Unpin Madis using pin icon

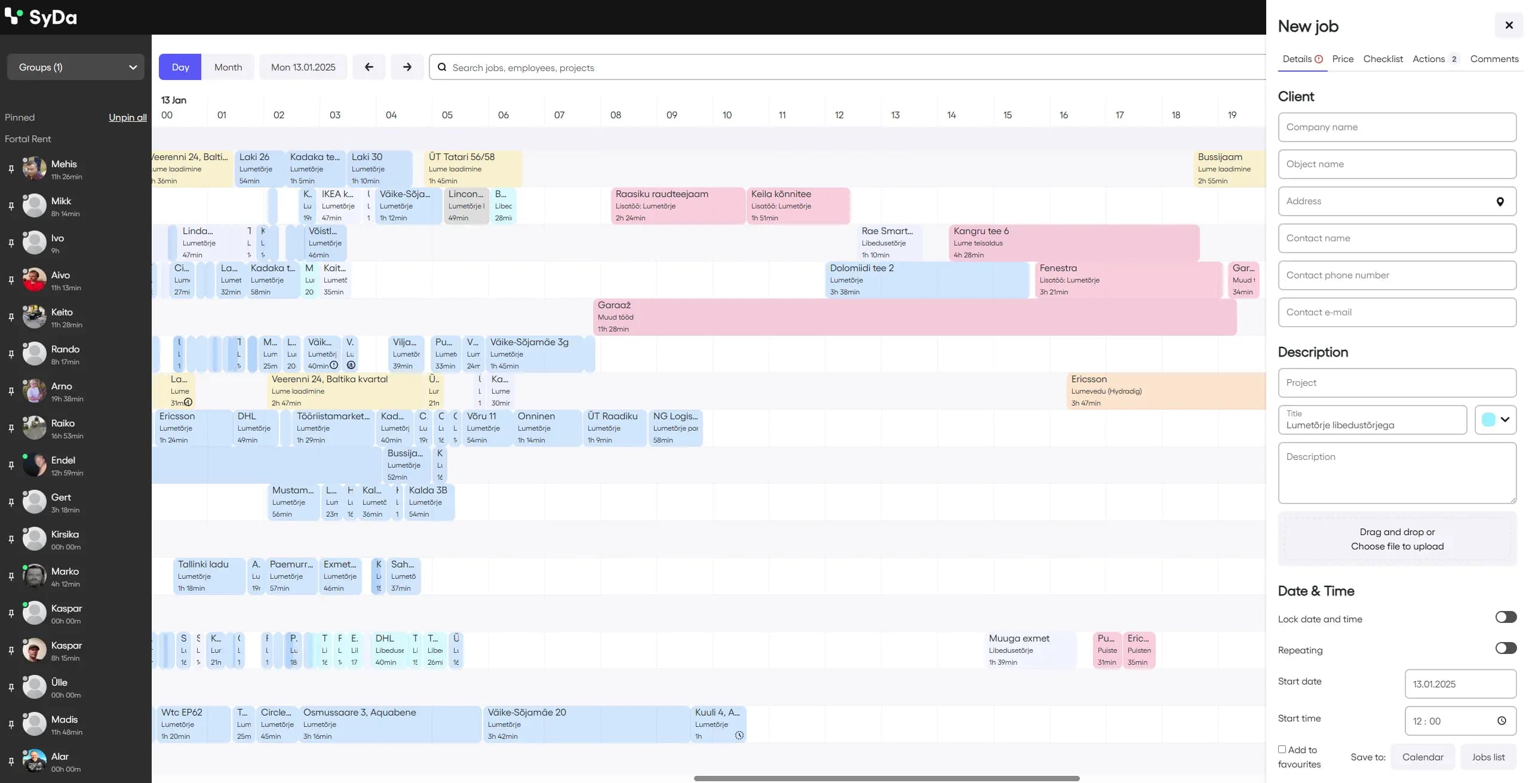coord(11,724)
